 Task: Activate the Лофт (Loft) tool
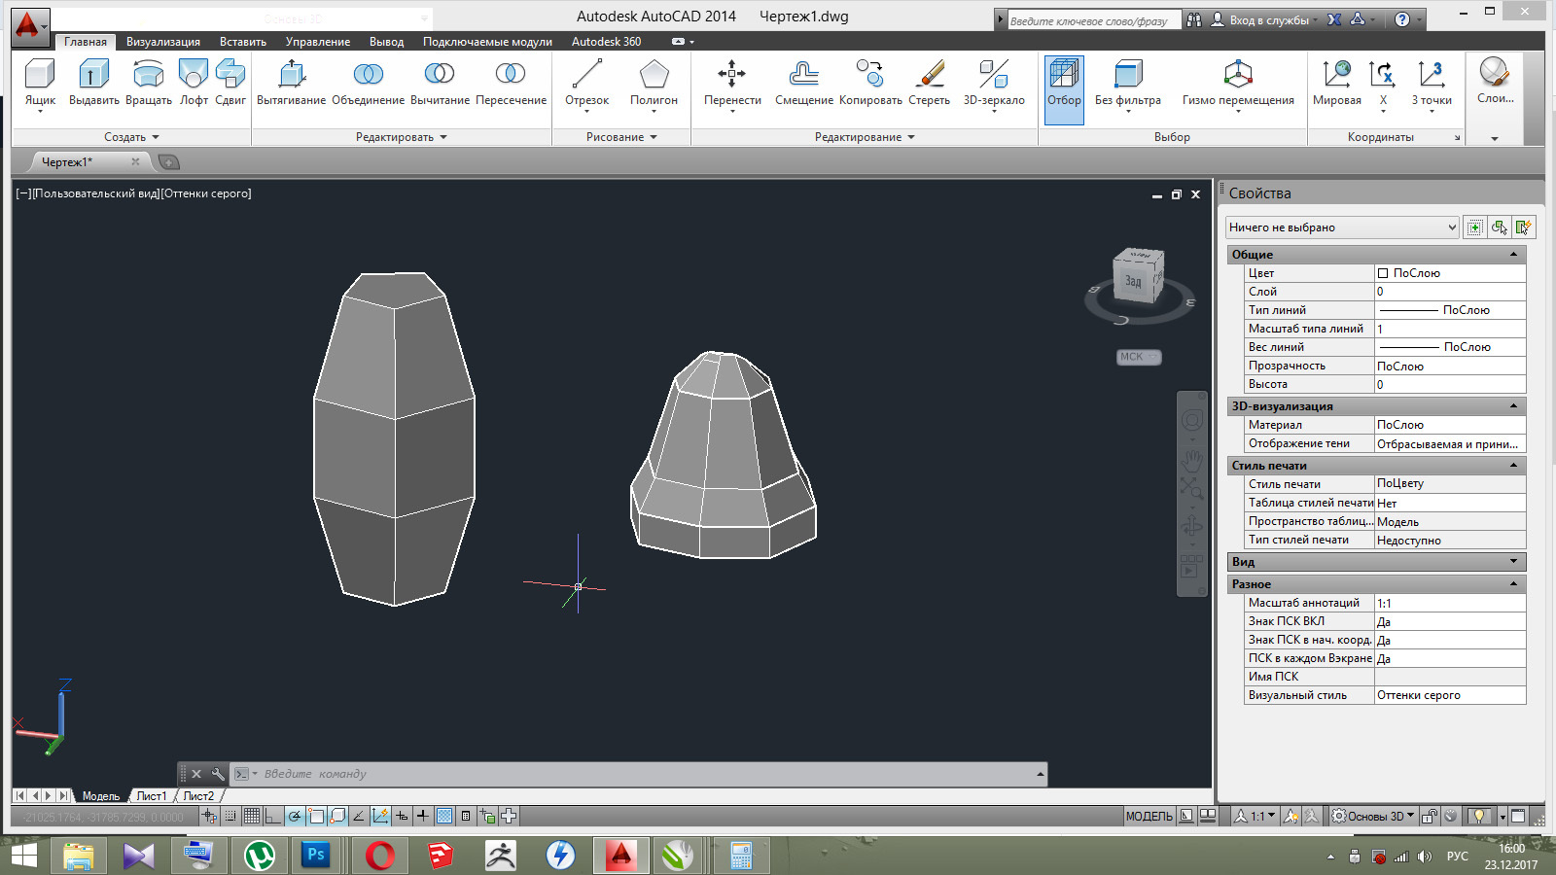tap(194, 83)
